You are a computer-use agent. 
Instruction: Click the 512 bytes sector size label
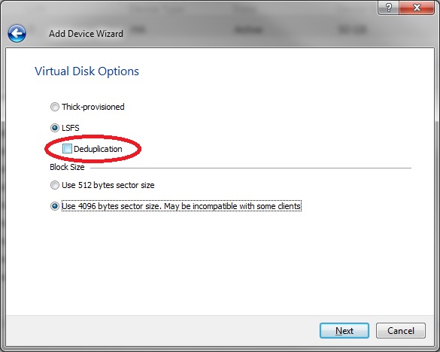click(x=108, y=185)
